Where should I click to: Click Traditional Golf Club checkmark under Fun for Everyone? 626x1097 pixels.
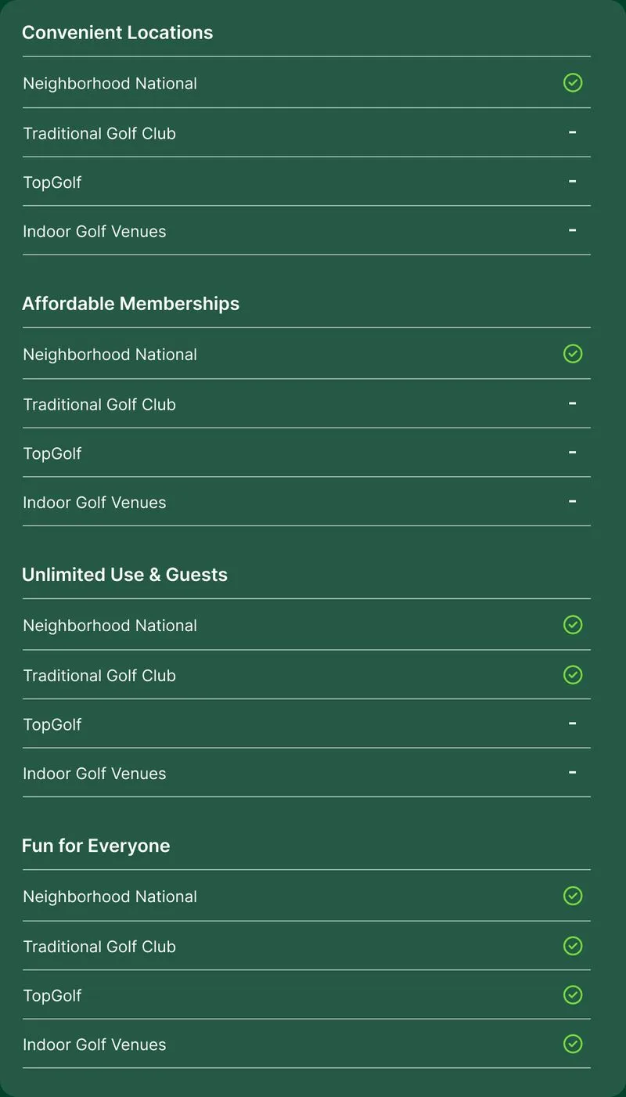coord(573,945)
